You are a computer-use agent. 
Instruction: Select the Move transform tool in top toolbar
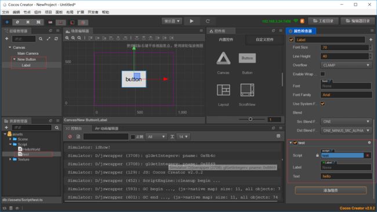[x=7, y=22]
